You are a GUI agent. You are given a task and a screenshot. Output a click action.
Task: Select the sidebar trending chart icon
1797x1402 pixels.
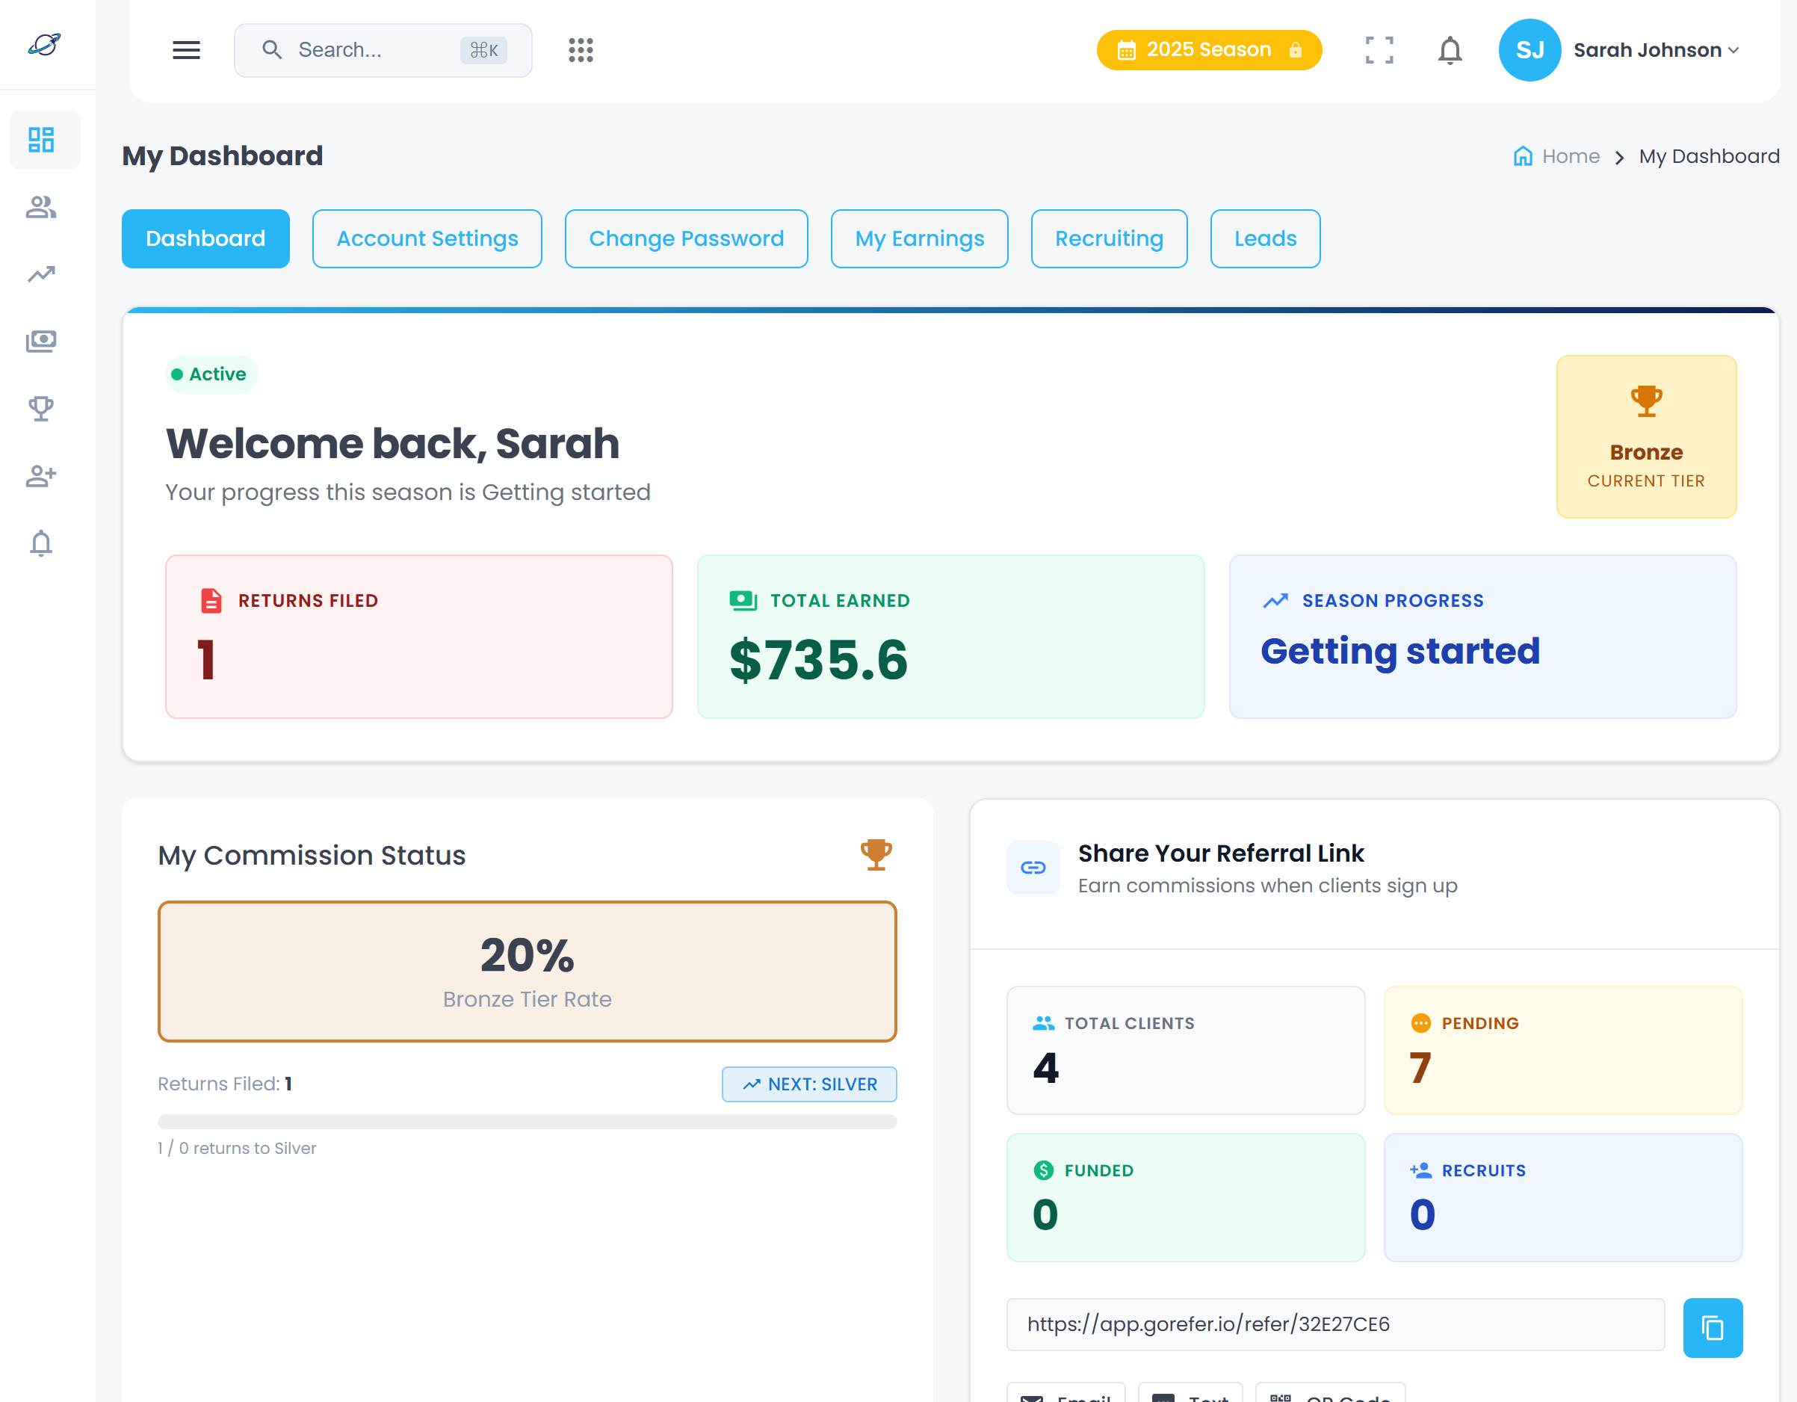(41, 274)
